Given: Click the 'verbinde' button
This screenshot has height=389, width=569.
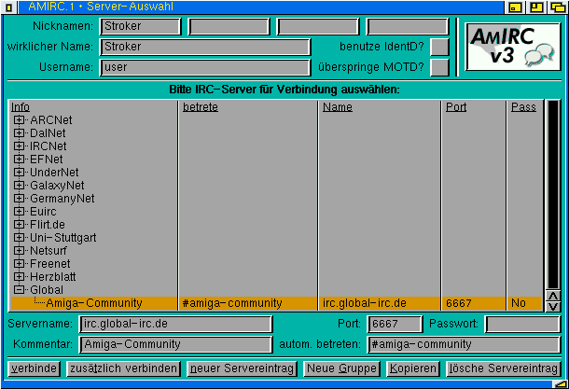Looking at the screenshot, I should [x=34, y=368].
